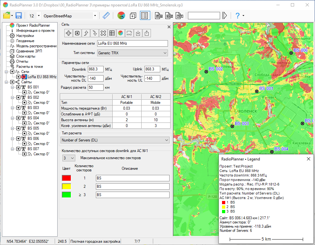Toggle the BS 004 site checkbox
The width and height of the screenshot is (315, 245).
[x=18, y=118]
